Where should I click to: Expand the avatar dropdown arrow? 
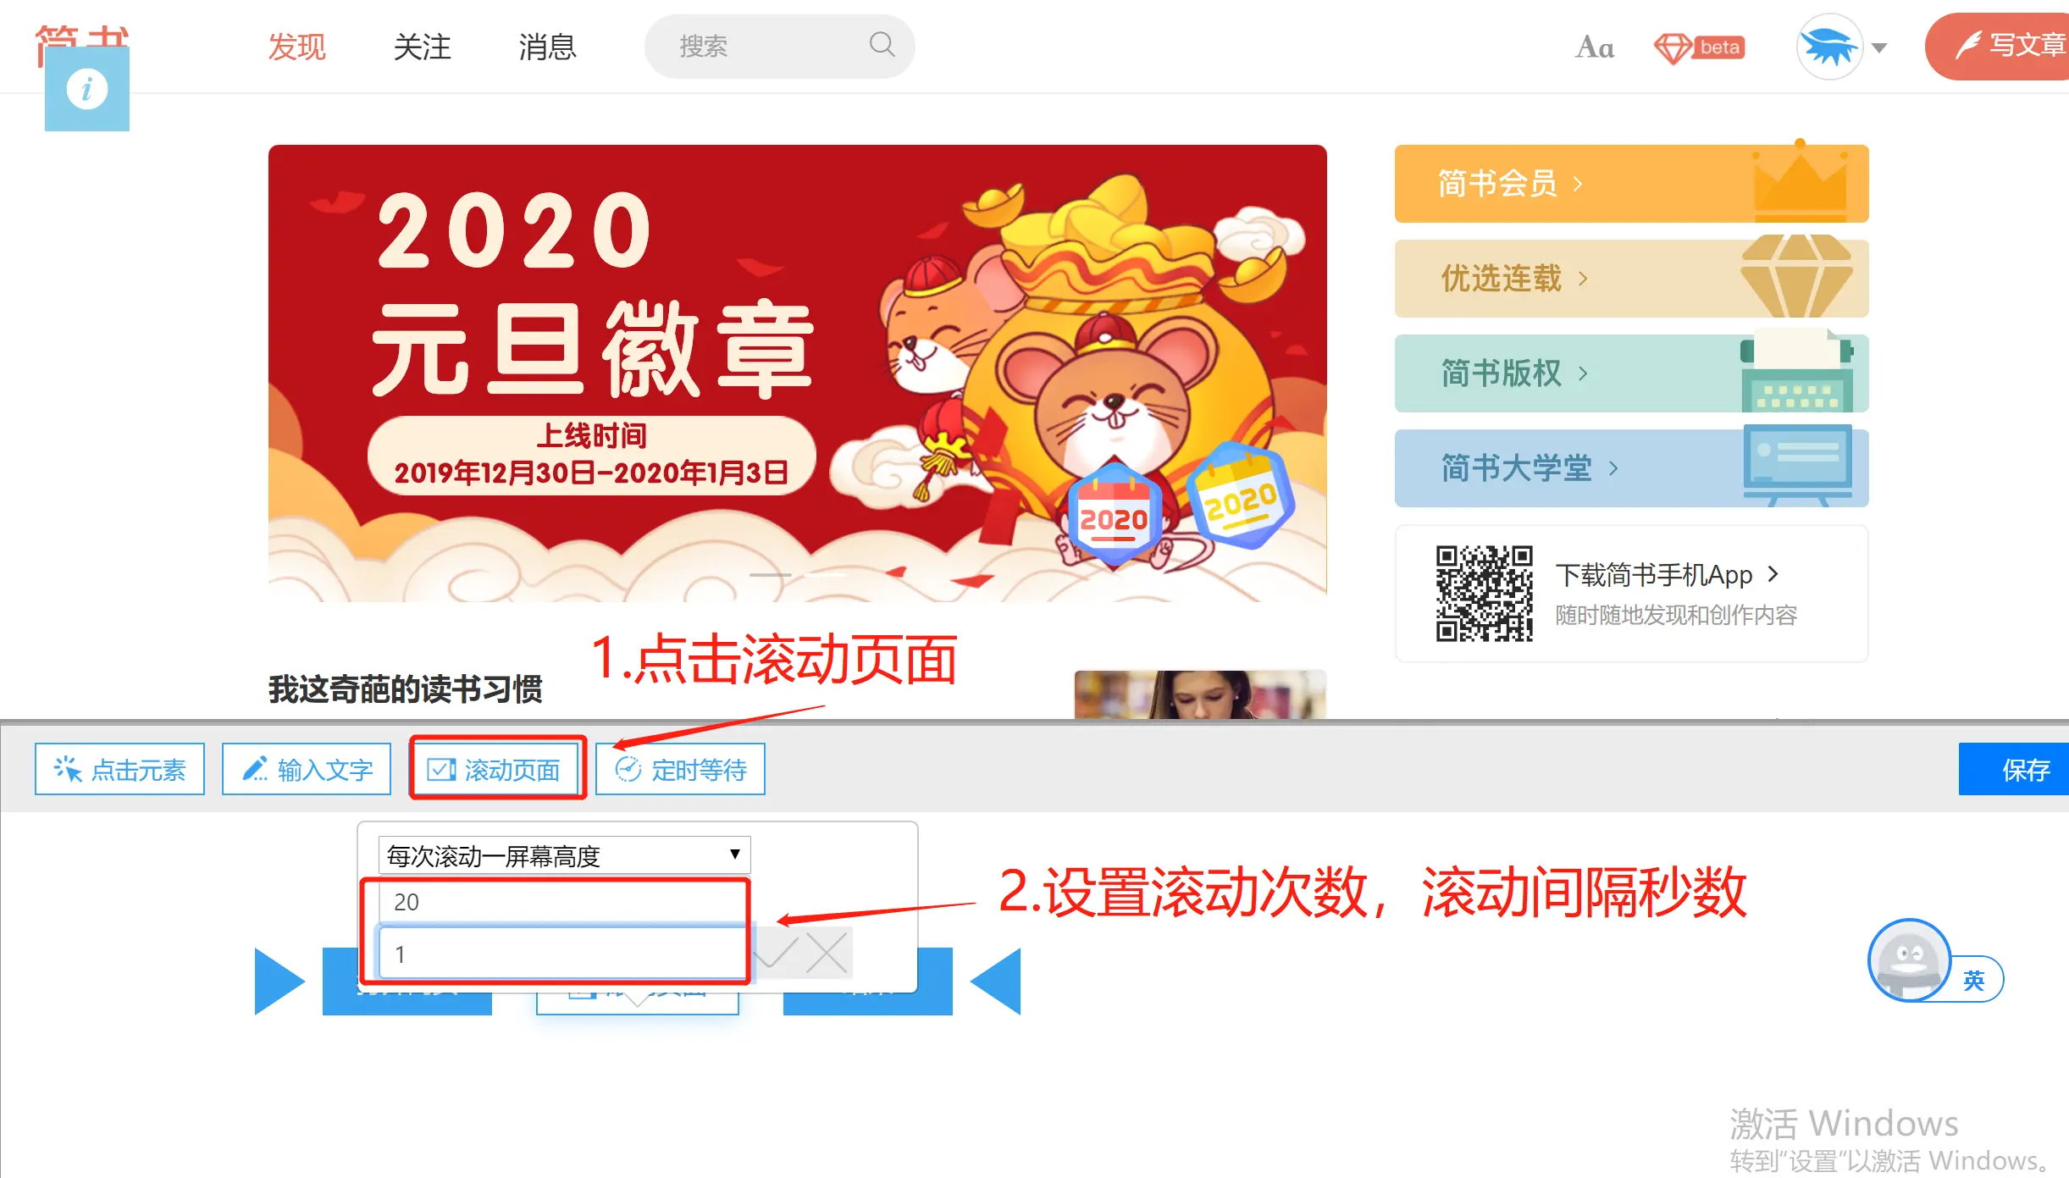(x=1879, y=47)
